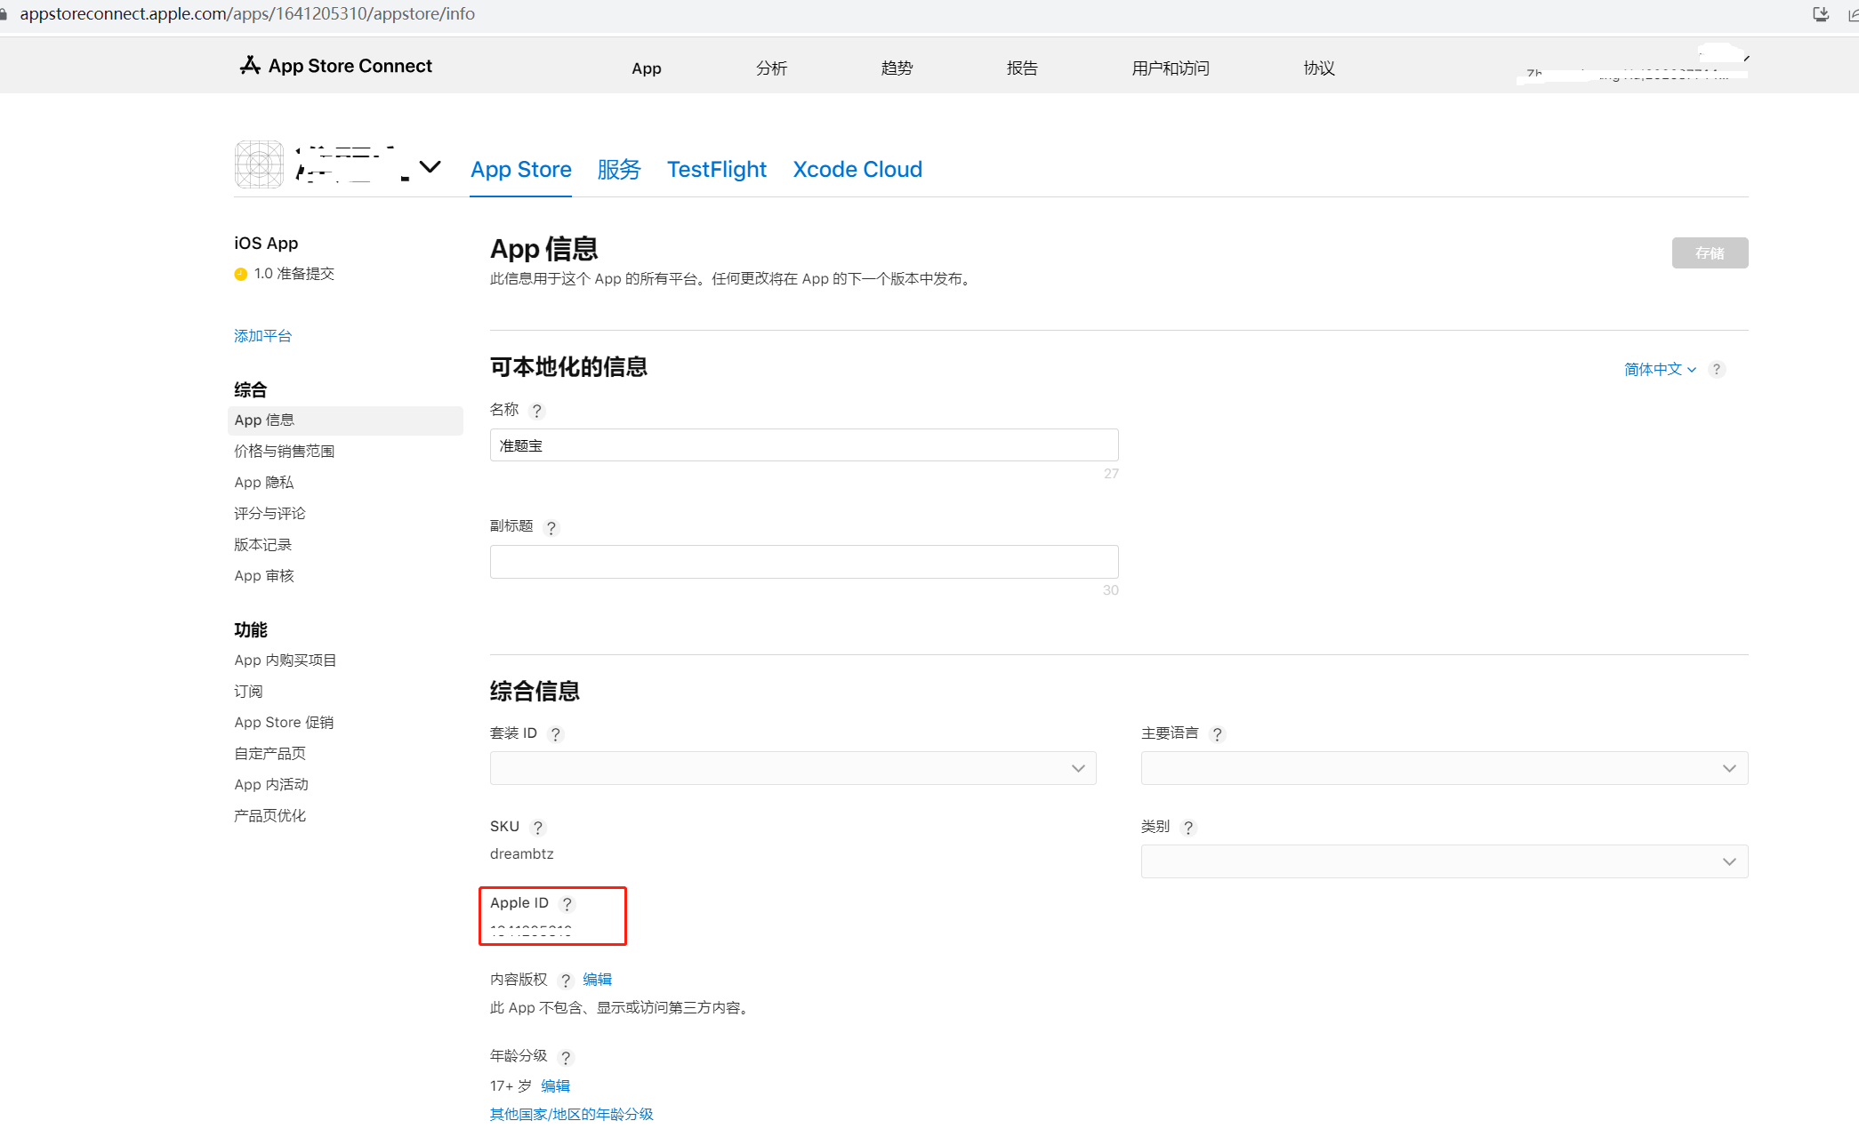Click the help icon beside 套装 ID
This screenshot has height=1137, width=1859.
click(x=556, y=734)
